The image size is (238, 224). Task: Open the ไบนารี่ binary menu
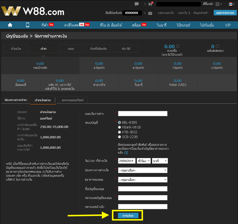click(161, 25)
